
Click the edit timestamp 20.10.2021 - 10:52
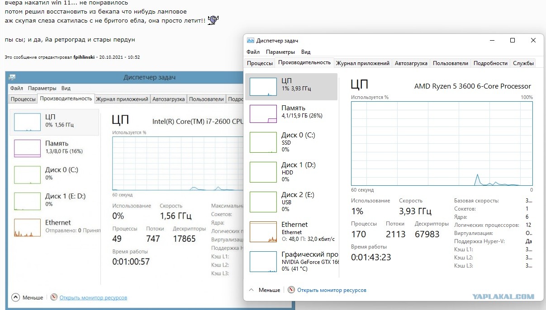click(120, 57)
